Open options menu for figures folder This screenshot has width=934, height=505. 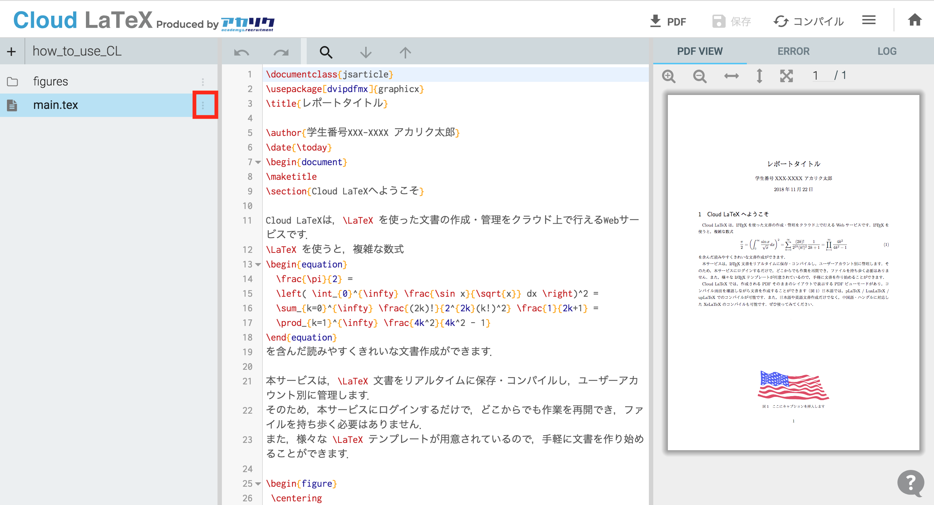(203, 81)
